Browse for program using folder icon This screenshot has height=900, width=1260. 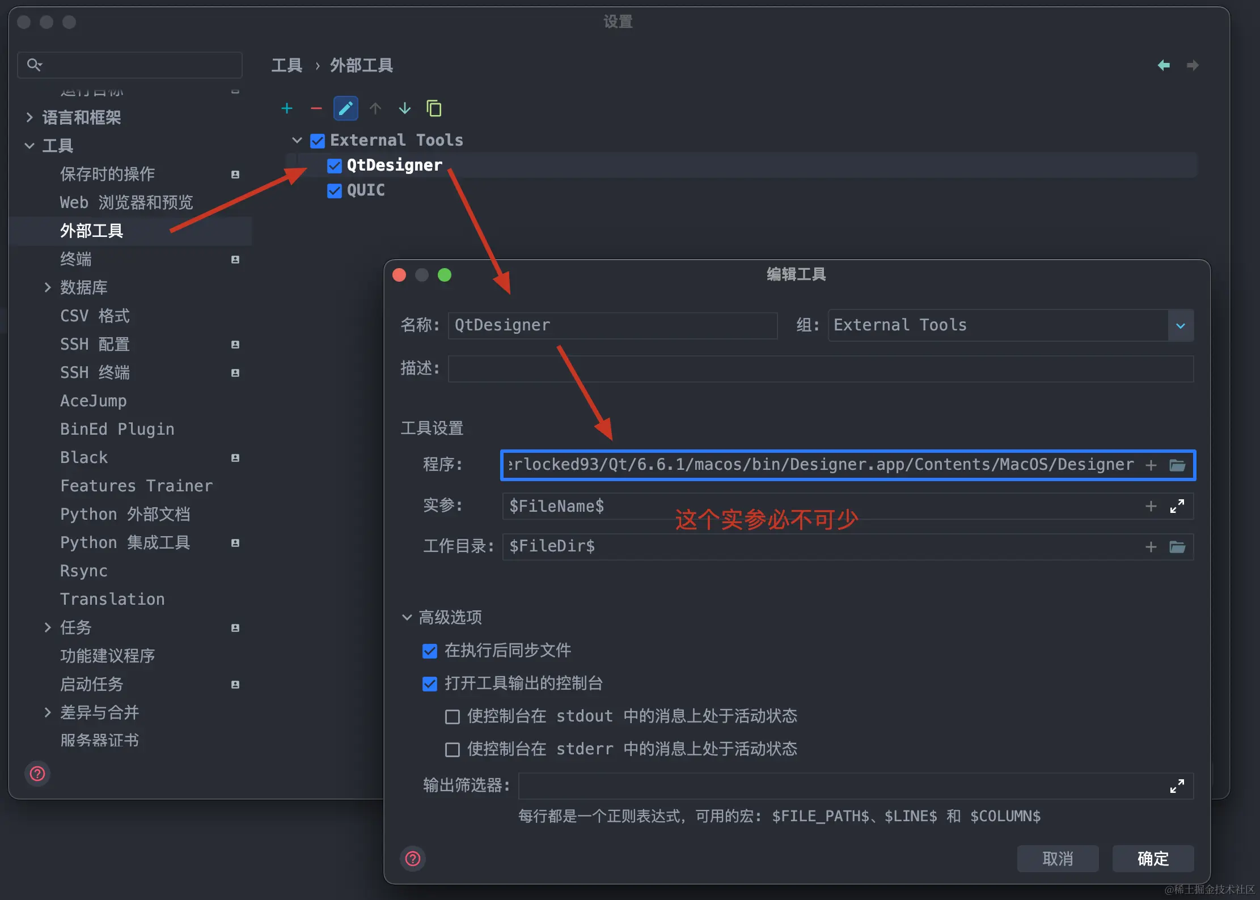(1177, 465)
